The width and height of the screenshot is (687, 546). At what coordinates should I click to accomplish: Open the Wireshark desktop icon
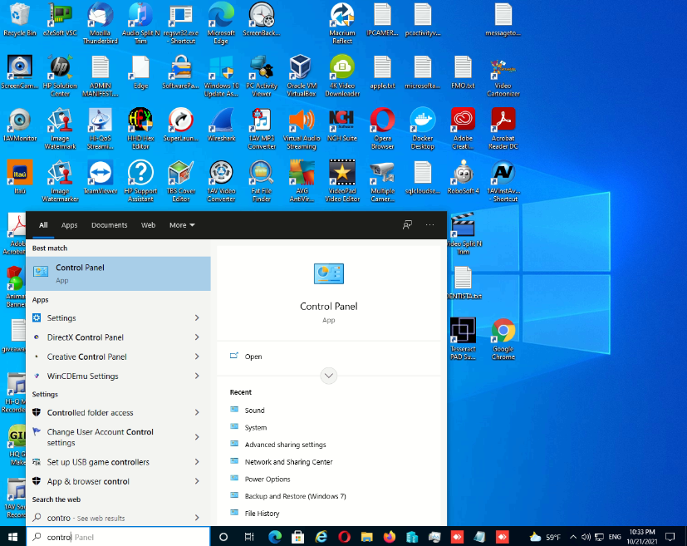[221, 121]
